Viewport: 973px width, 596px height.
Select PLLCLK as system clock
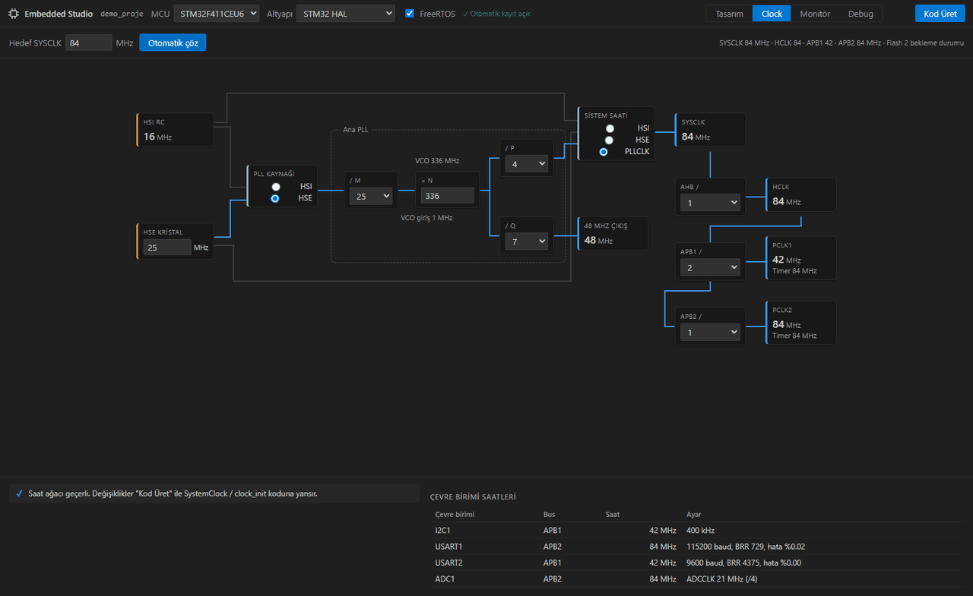604,152
